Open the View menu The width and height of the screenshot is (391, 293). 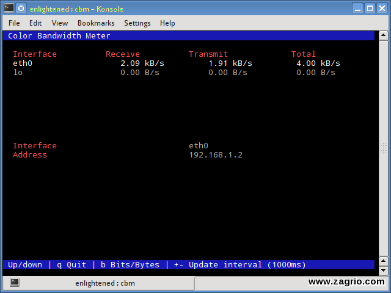pyautogui.click(x=60, y=23)
